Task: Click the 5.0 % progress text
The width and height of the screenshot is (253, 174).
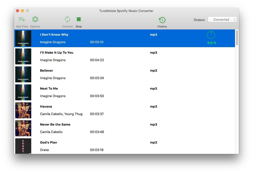Action: (212, 43)
